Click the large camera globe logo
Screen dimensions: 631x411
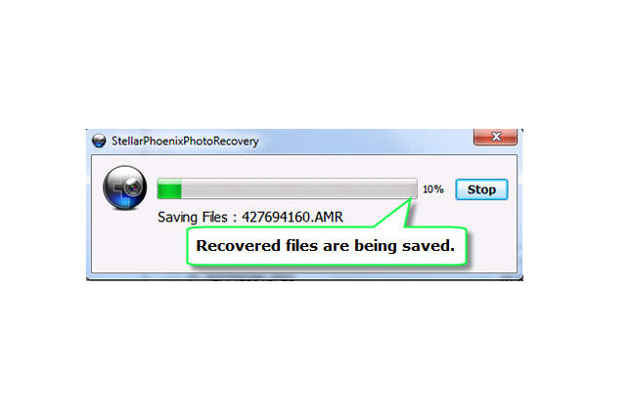tap(125, 187)
